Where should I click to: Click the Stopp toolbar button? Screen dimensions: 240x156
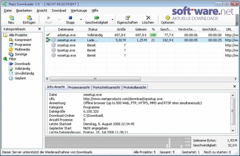click(x=70, y=20)
